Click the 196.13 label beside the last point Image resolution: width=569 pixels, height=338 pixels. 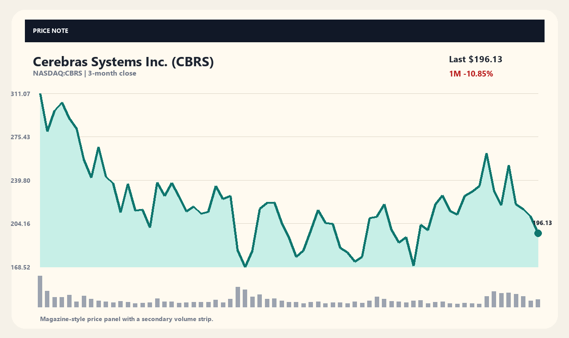coord(542,223)
